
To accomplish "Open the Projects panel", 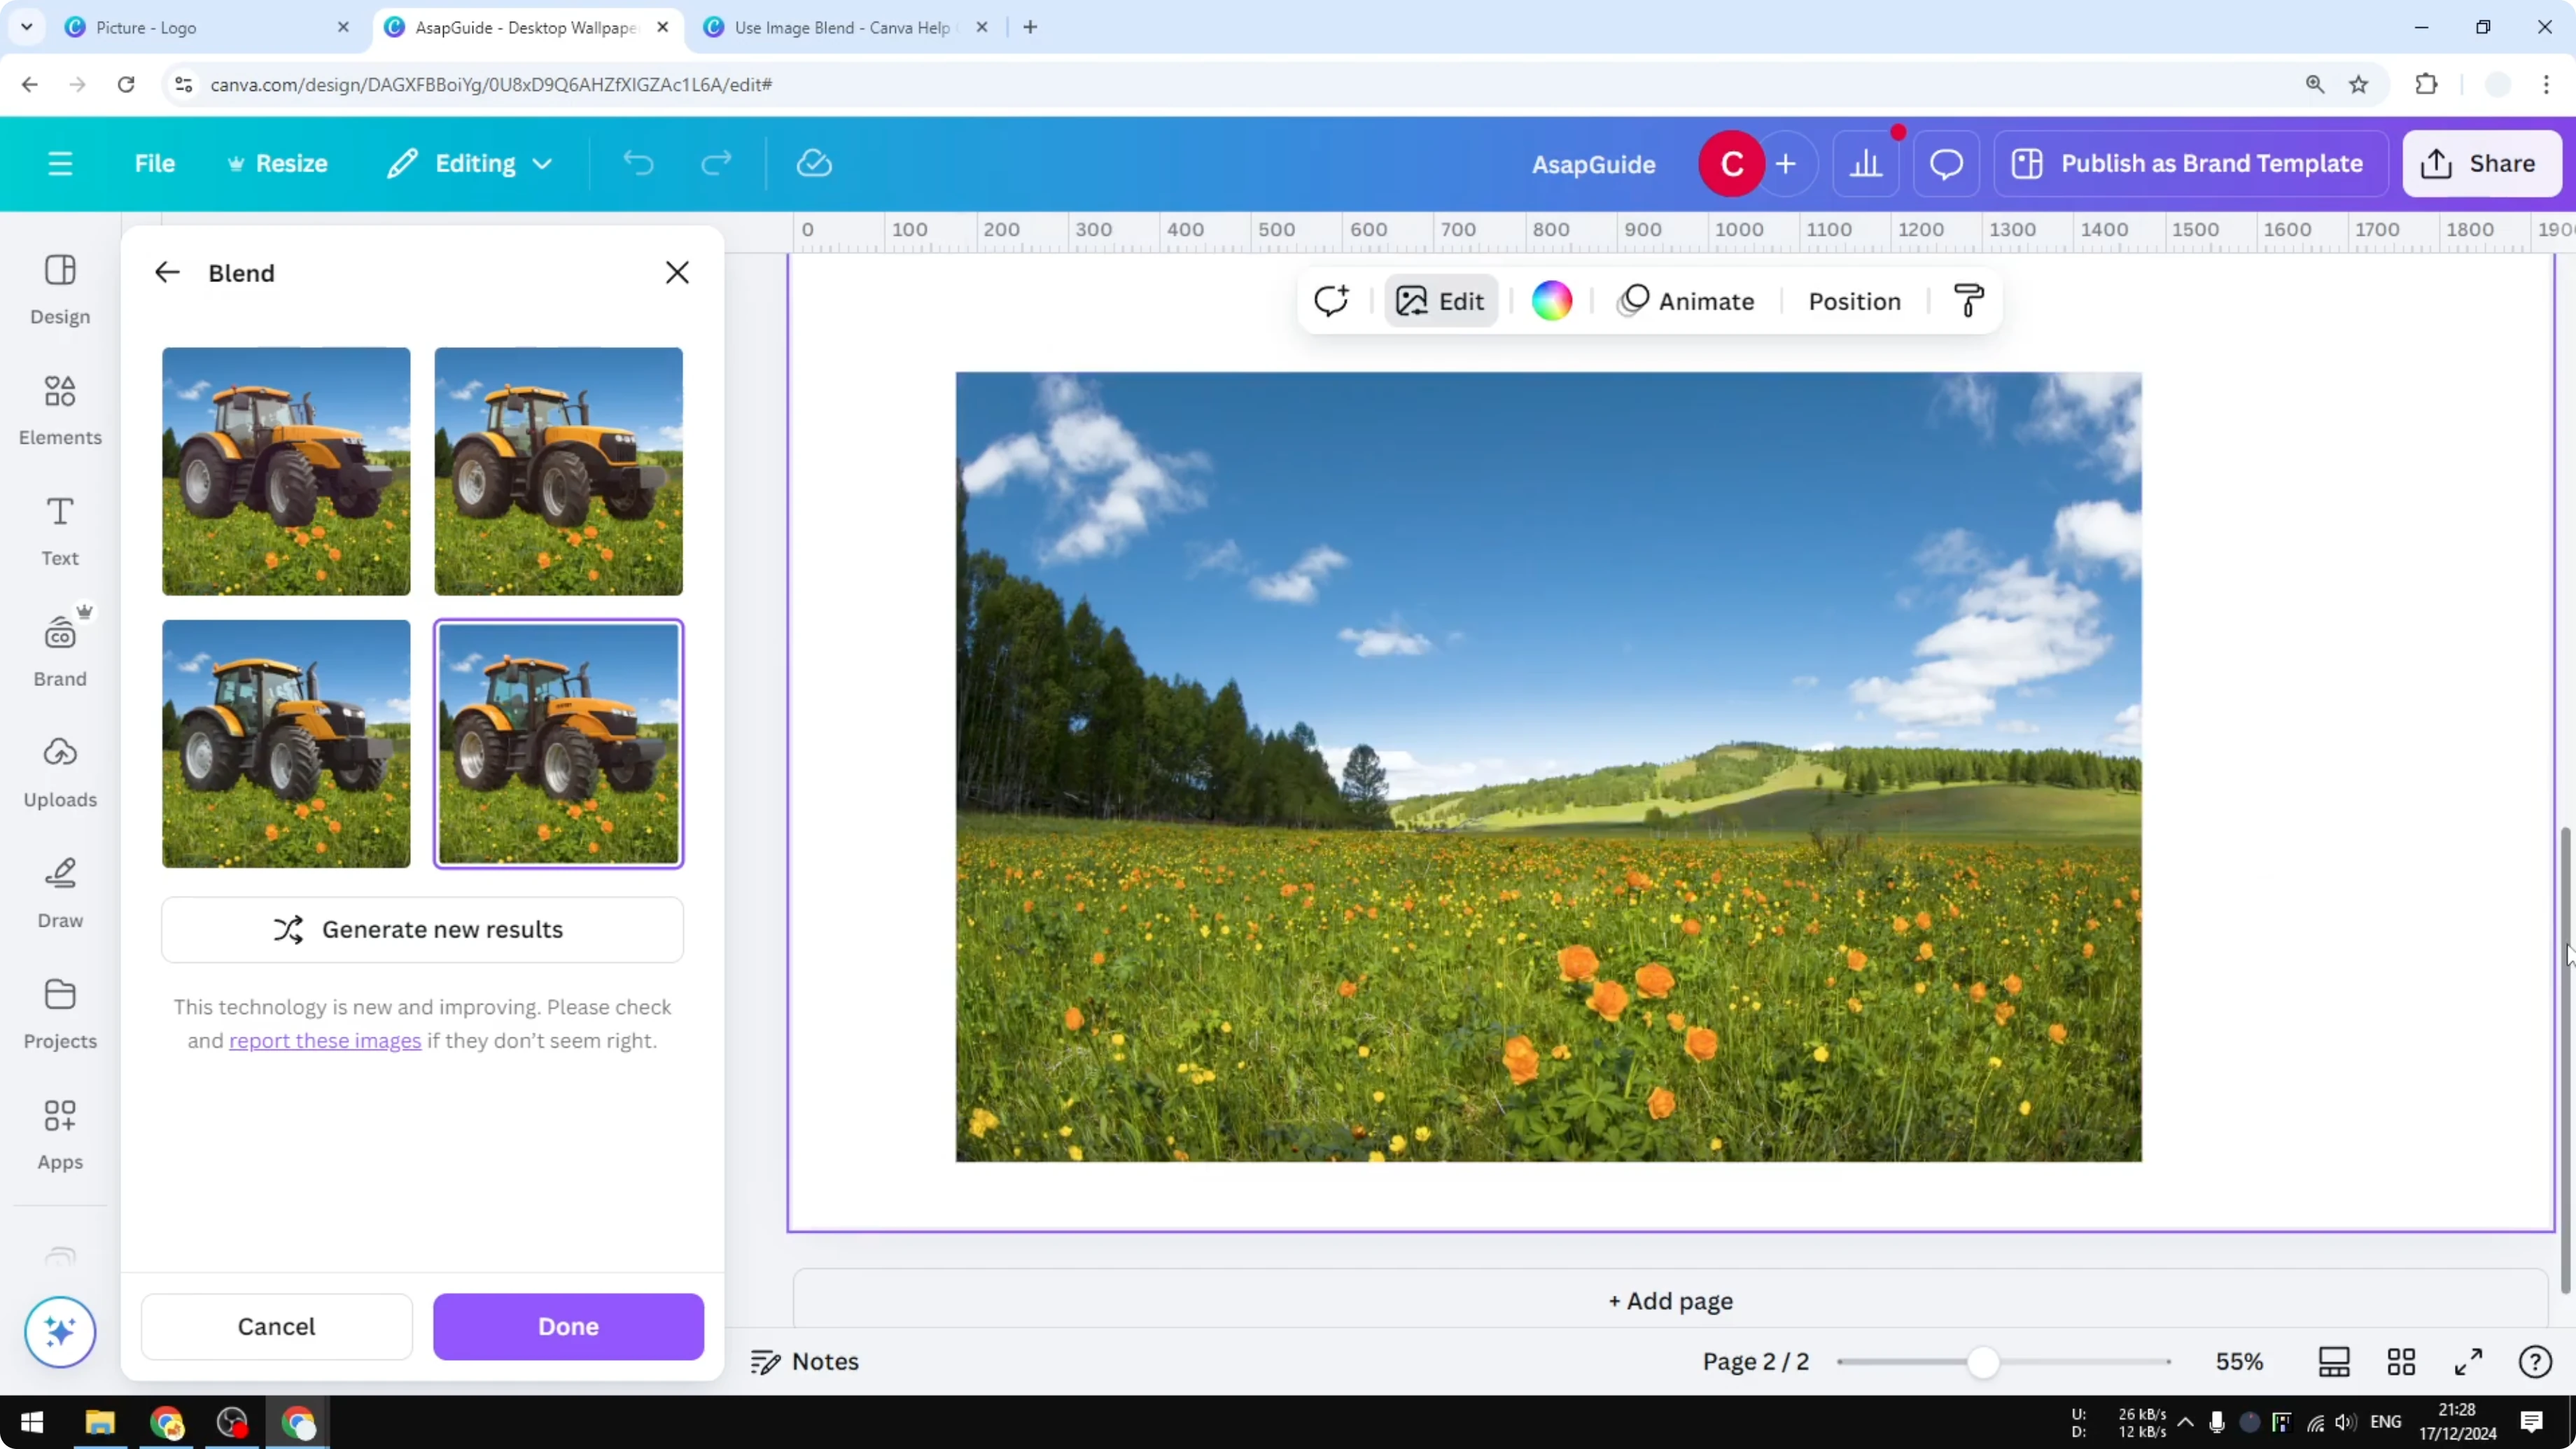I will click(59, 1011).
